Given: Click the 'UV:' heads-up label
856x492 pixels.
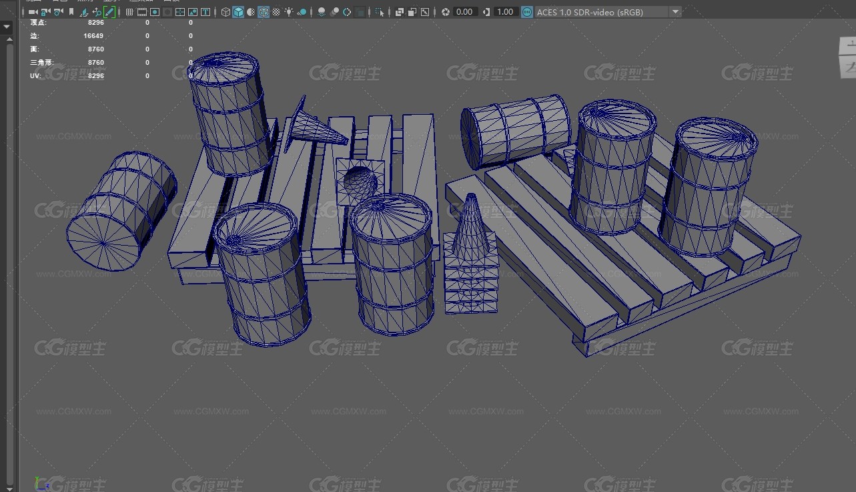Looking at the screenshot, I should [x=35, y=76].
